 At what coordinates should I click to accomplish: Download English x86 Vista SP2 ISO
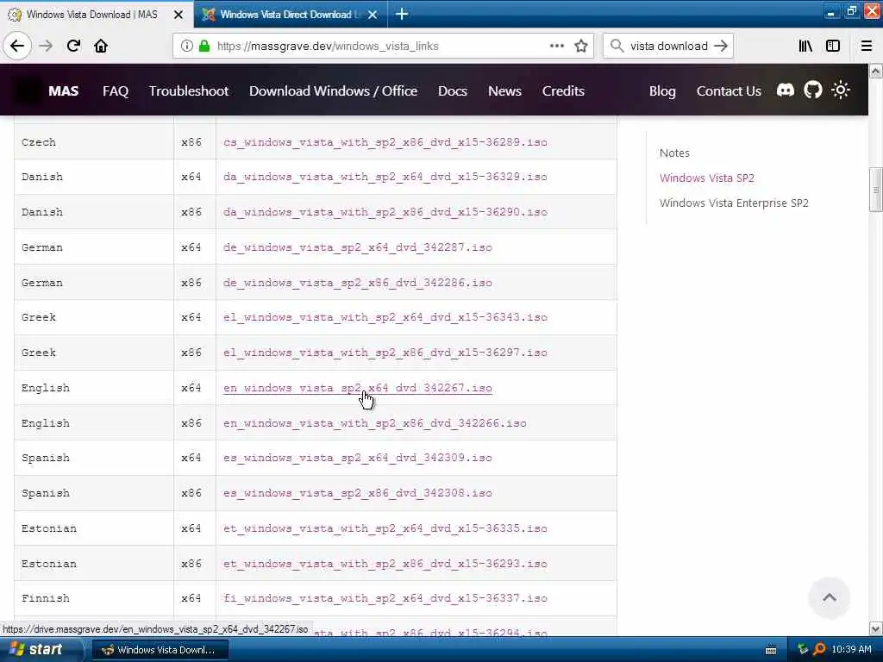[x=375, y=422]
